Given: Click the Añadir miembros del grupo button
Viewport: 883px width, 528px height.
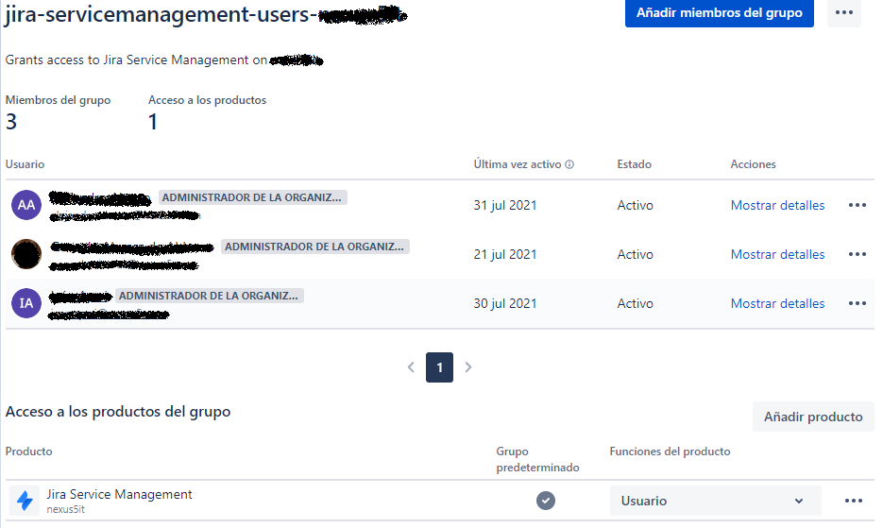Looking at the screenshot, I should pyautogui.click(x=719, y=13).
